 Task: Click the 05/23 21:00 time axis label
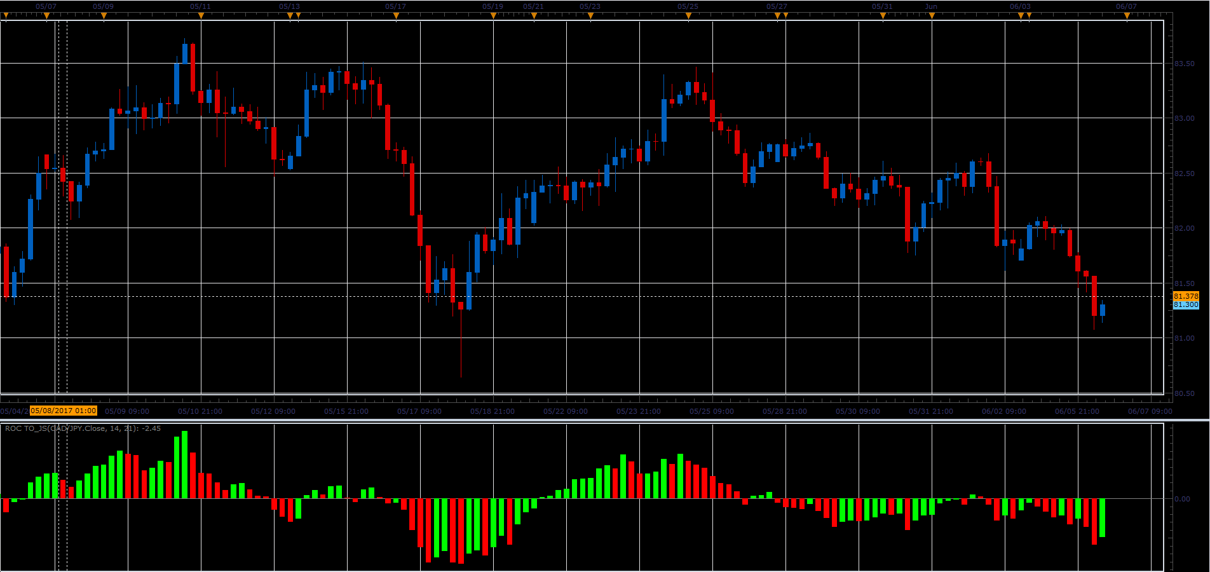coord(639,411)
